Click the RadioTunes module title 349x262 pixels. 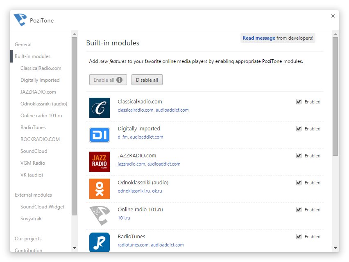131,237
